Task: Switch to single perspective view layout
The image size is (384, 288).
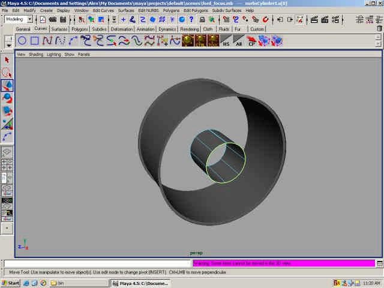Action: [x=7, y=152]
